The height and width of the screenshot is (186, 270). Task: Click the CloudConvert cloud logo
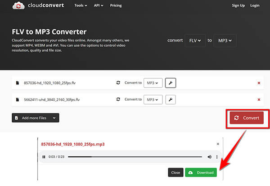click(x=18, y=5)
